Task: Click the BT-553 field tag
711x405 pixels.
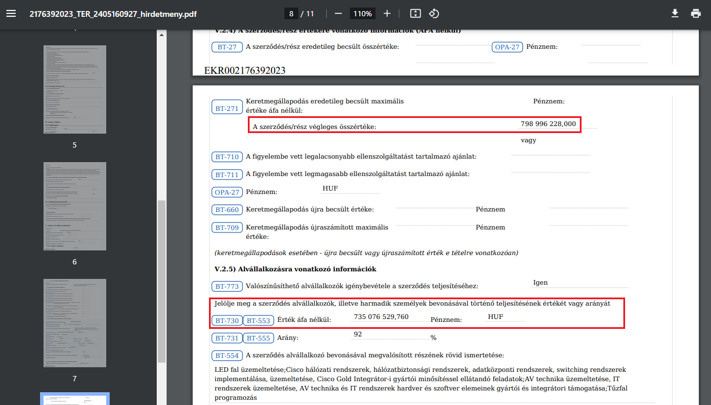Action: tap(258, 321)
